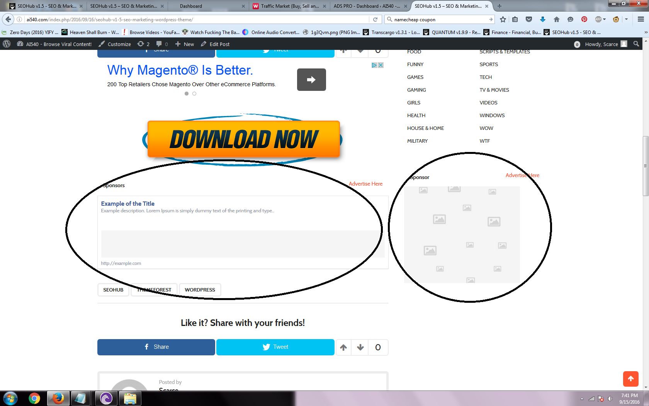Image resolution: width=649 pixels, height=406 pixels.
Task: Open the Zero Days (2016) YIFY bookmark
Action: click(x=30, y=32)
